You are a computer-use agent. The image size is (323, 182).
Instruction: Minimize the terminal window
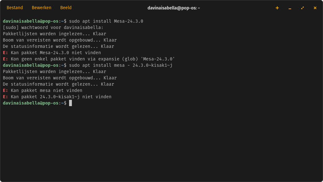290,8
